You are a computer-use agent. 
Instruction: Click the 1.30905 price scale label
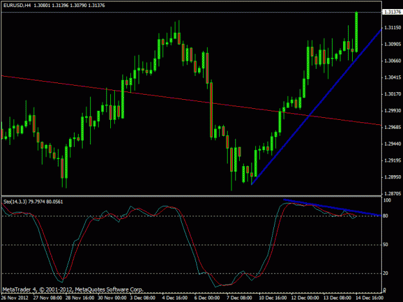[x=393, y=44]
